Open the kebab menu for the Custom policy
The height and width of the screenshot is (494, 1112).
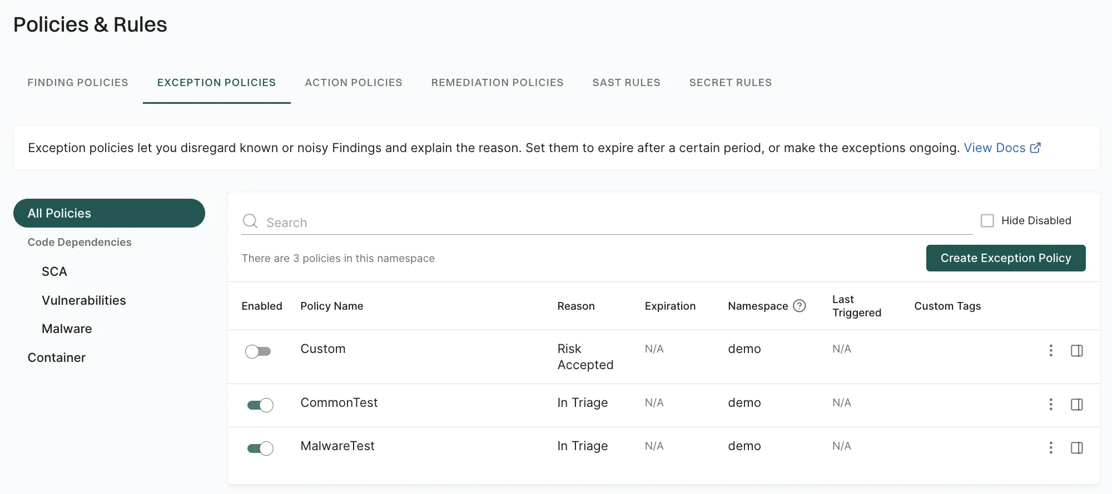1050,350
